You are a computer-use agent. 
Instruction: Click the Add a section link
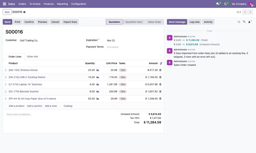point(35,106)
